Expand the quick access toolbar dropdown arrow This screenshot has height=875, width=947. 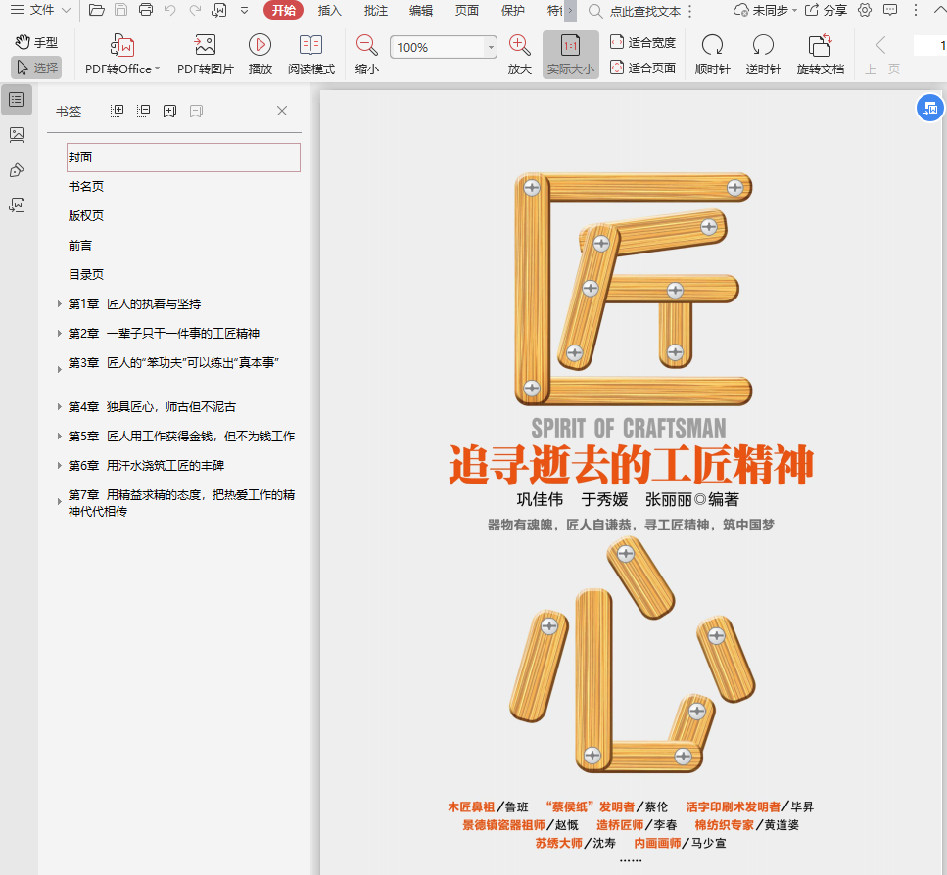pos(244,10)
